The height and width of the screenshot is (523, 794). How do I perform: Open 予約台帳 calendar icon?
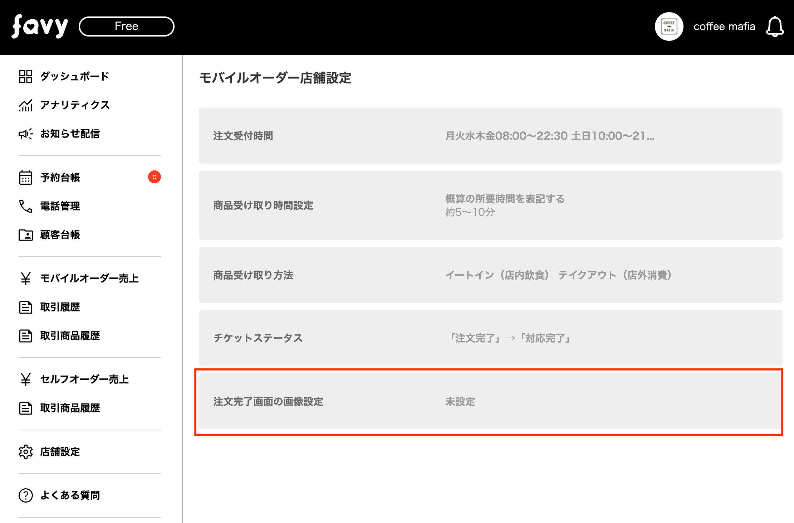[x=26, y=178]
